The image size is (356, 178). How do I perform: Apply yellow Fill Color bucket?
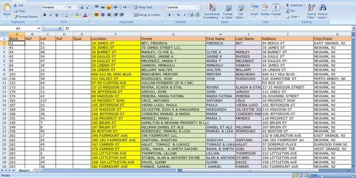pos(76,15)
